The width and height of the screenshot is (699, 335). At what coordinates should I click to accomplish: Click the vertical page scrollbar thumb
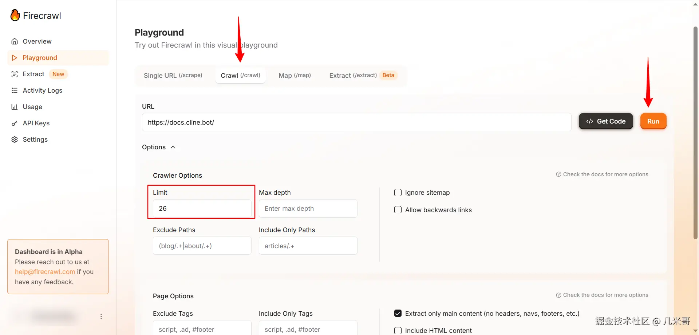point(695,133)
